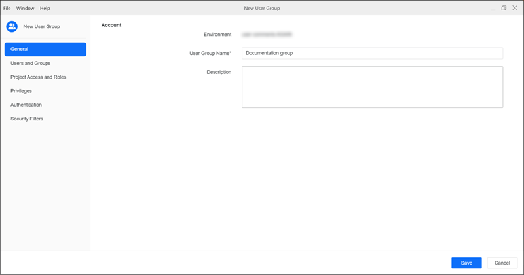Open the Authentication section
Viewport: 524px width, 275px height.
[x=26, y=105]
